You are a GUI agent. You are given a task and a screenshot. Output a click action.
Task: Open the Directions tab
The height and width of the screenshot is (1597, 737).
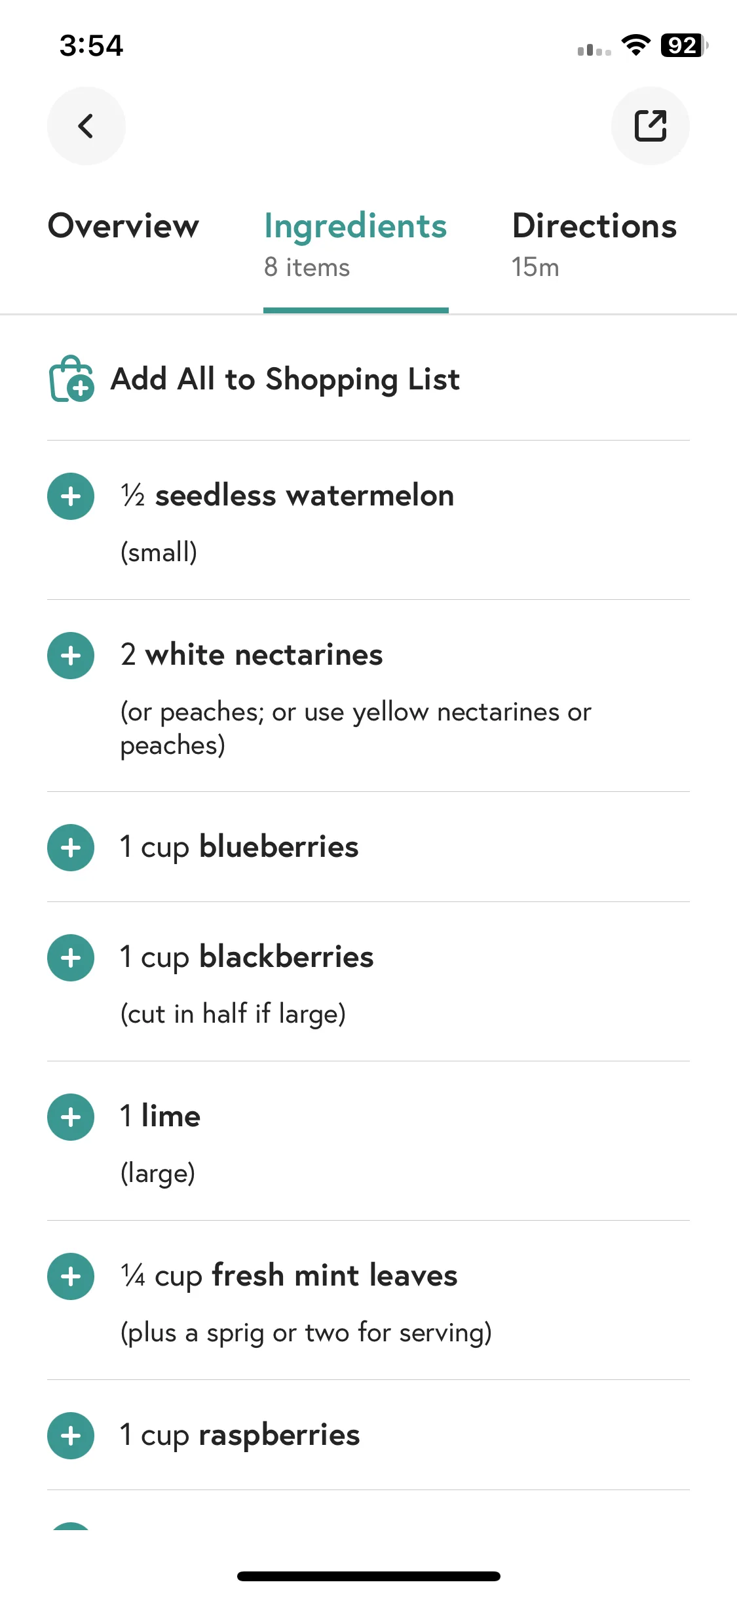(594, 244)
